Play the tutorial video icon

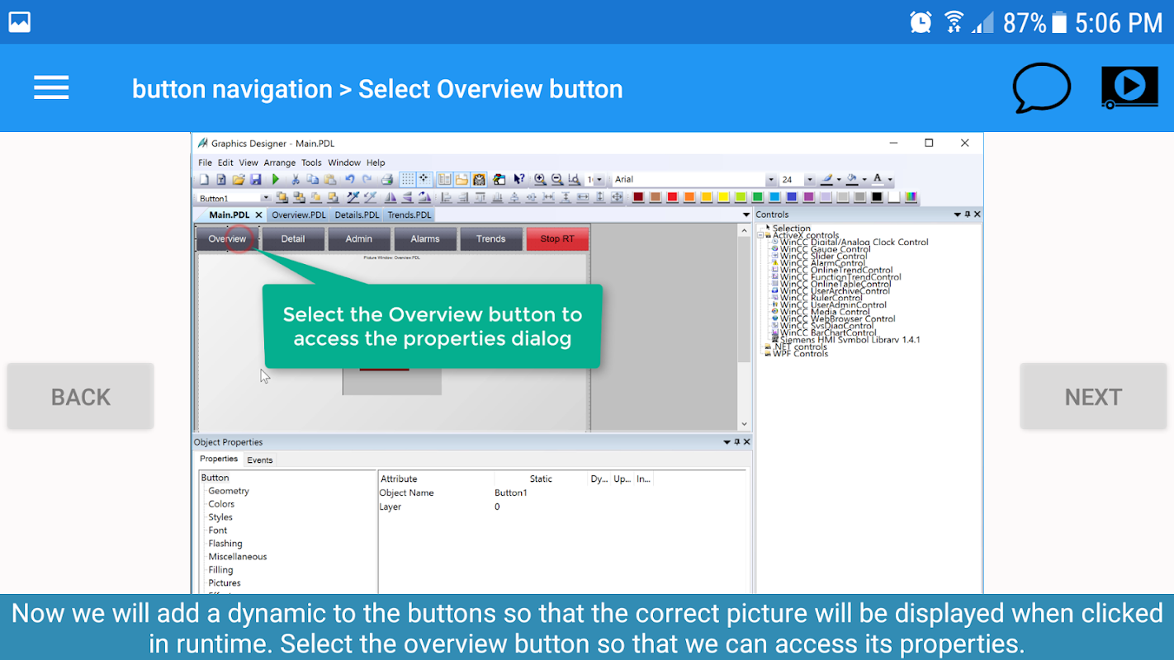pyautogui.click(x=1129, y=87)
